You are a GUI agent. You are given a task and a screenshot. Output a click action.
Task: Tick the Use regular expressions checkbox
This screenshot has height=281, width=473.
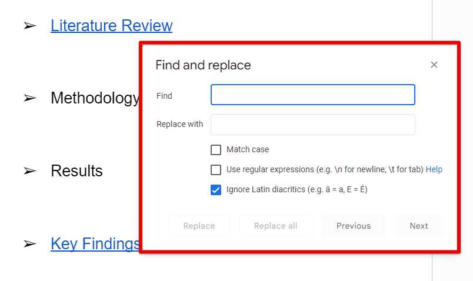pos(216,170)
